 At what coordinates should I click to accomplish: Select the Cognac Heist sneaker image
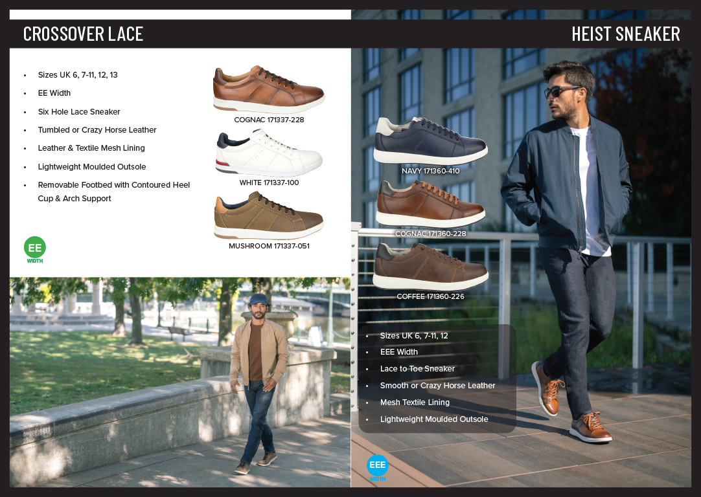point(430,204)
